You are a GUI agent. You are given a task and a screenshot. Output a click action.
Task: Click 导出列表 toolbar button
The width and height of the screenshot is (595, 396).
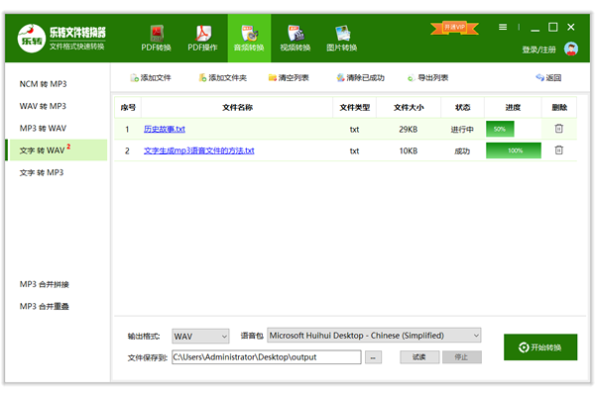[x=427, y=77]
